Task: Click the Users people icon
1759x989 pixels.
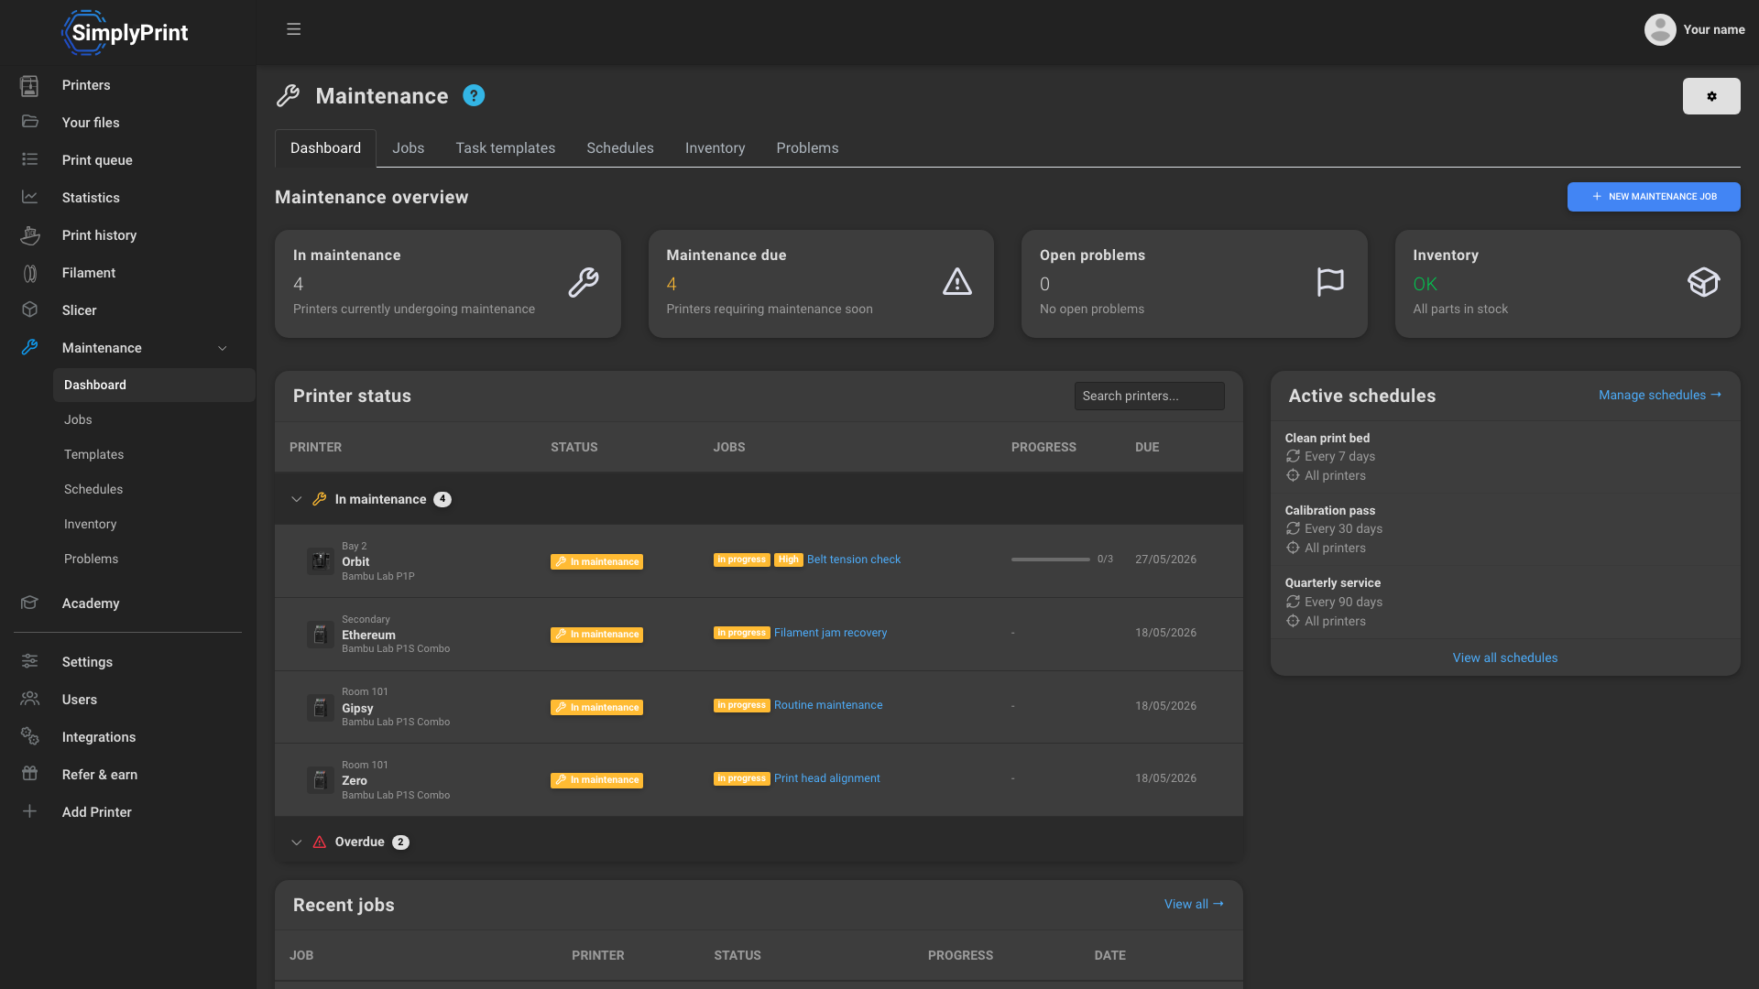Action: tap(29, 699)
